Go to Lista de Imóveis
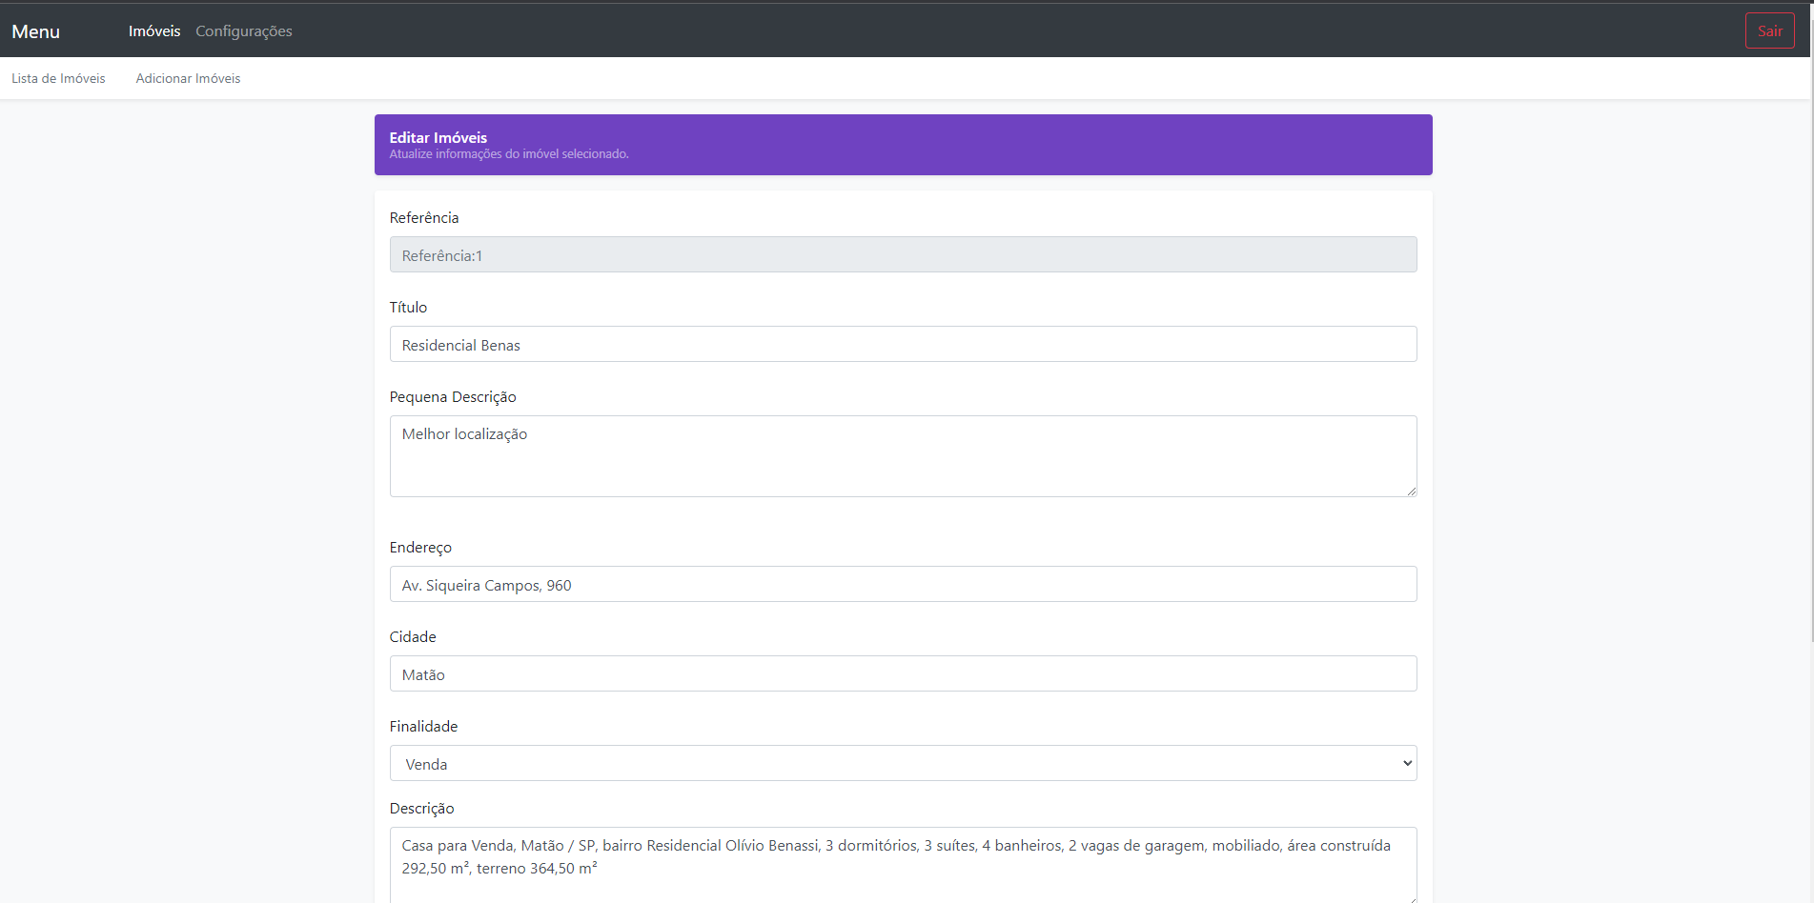 click(x=57, y=78)
